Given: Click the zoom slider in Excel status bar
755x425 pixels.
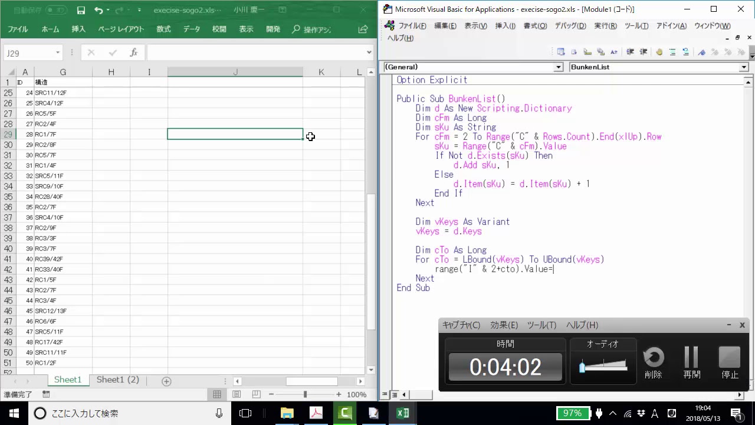Looking at the screenshot, I should point(305,394).
